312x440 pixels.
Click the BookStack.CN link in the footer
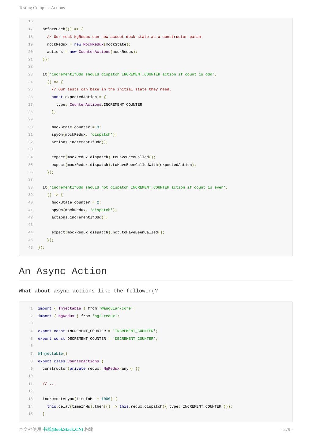tap(63, 429)
